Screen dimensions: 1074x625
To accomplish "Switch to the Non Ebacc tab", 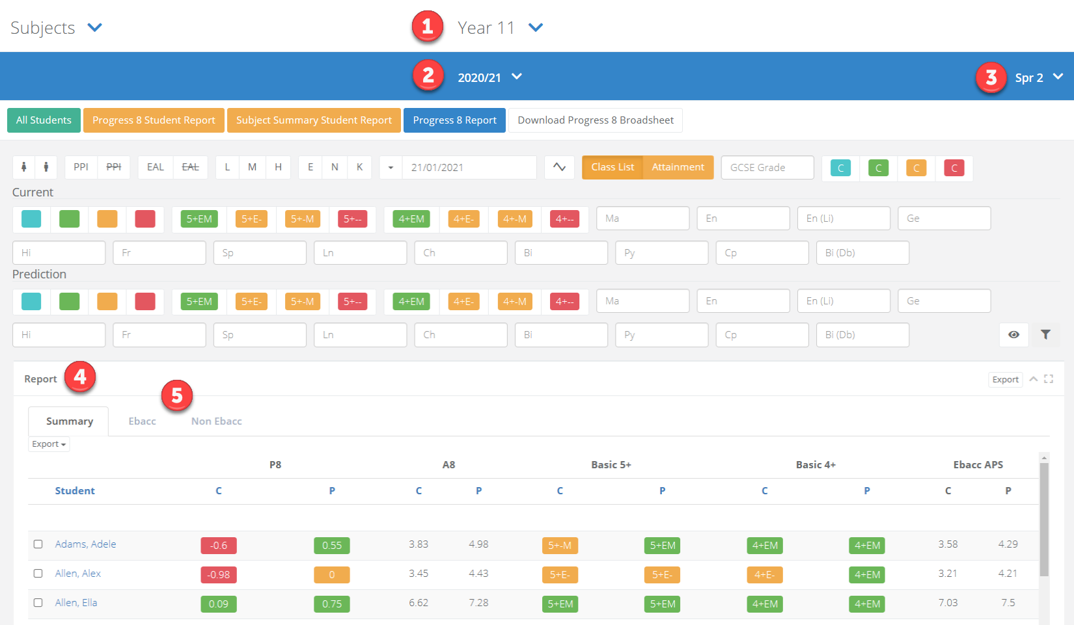I will coord(216,421).
